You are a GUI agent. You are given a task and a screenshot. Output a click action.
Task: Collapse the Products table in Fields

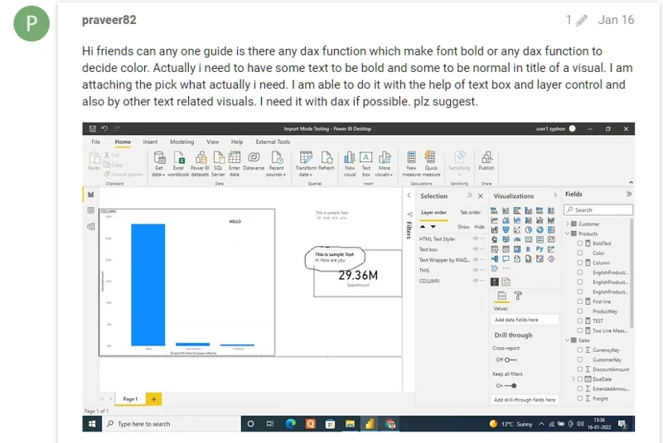[x=568, y=234]
